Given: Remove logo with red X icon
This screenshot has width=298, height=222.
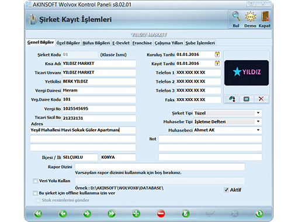Looking at the screenshot, I should tap(261, 99).
